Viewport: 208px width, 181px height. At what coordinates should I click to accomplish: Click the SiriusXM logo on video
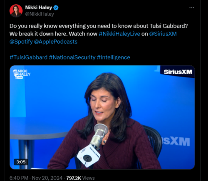pos(178,72)
